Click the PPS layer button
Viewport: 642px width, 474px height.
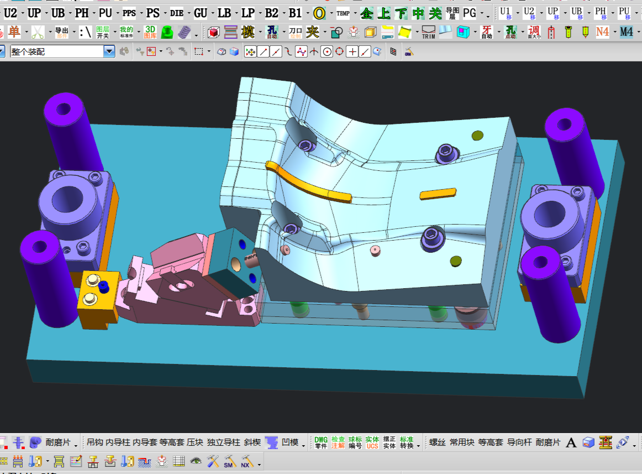[129, 13]
